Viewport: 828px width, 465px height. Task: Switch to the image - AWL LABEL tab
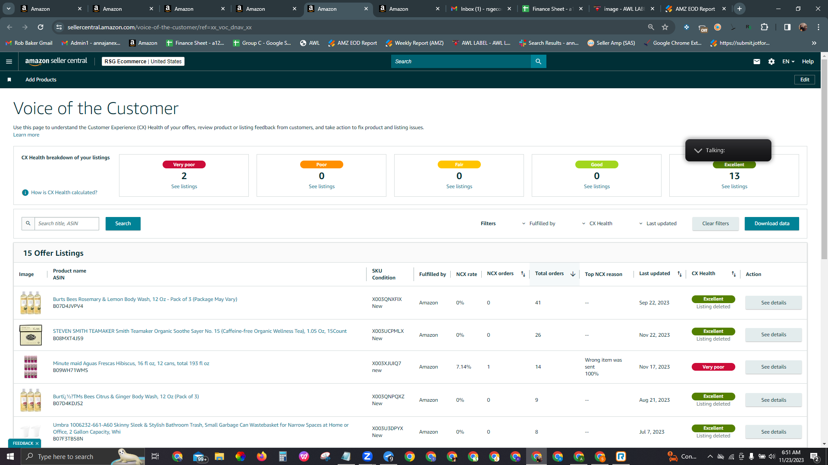pos(624,9)
